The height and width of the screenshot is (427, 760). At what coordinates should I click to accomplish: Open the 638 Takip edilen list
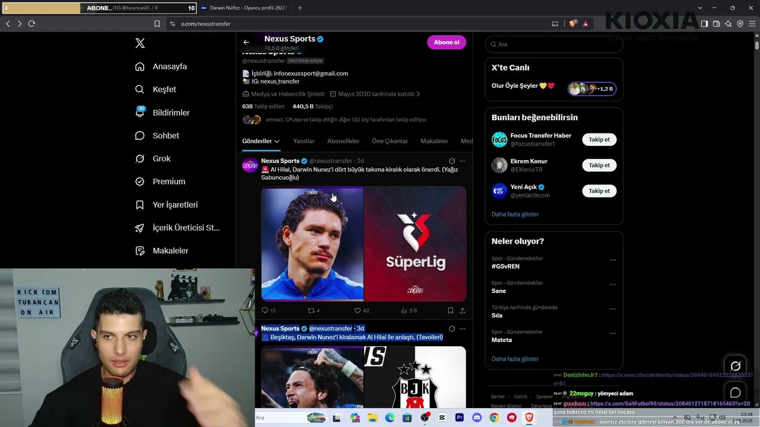click(264, 107)
